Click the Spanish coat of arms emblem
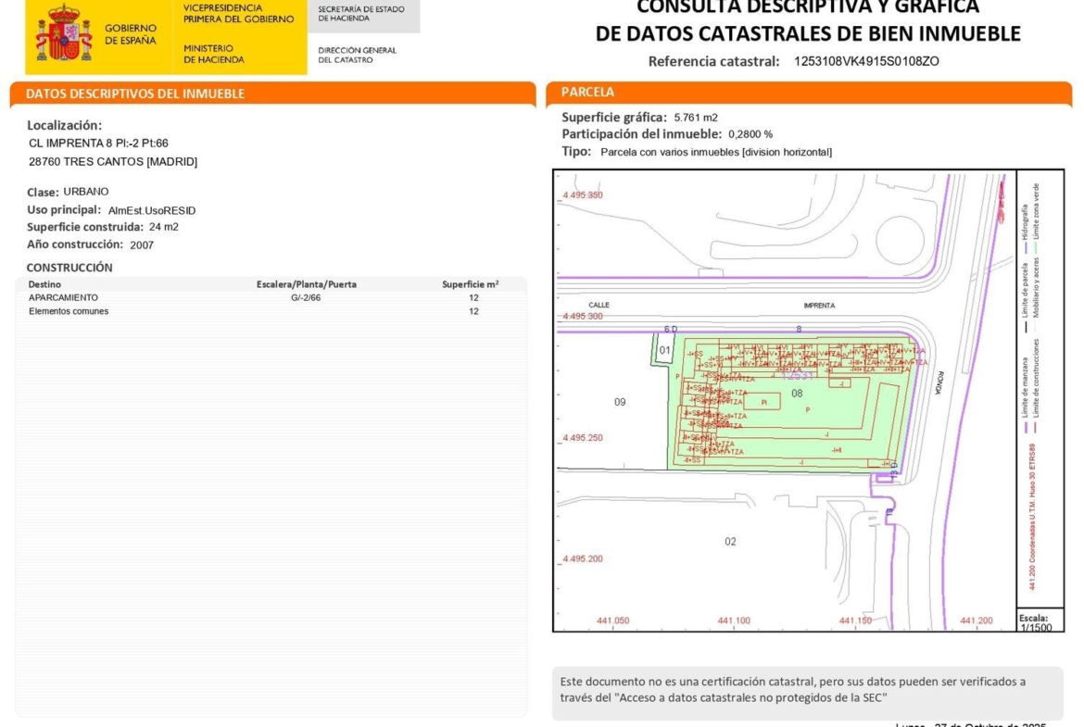Screen dimensions: 1084x727 coord(63,33)
